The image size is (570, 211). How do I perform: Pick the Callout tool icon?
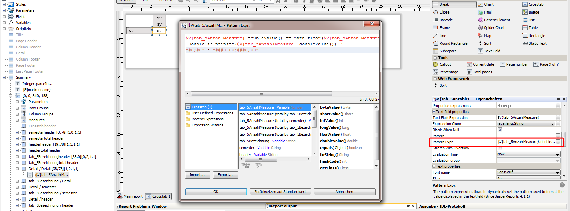tap(436, 64)
